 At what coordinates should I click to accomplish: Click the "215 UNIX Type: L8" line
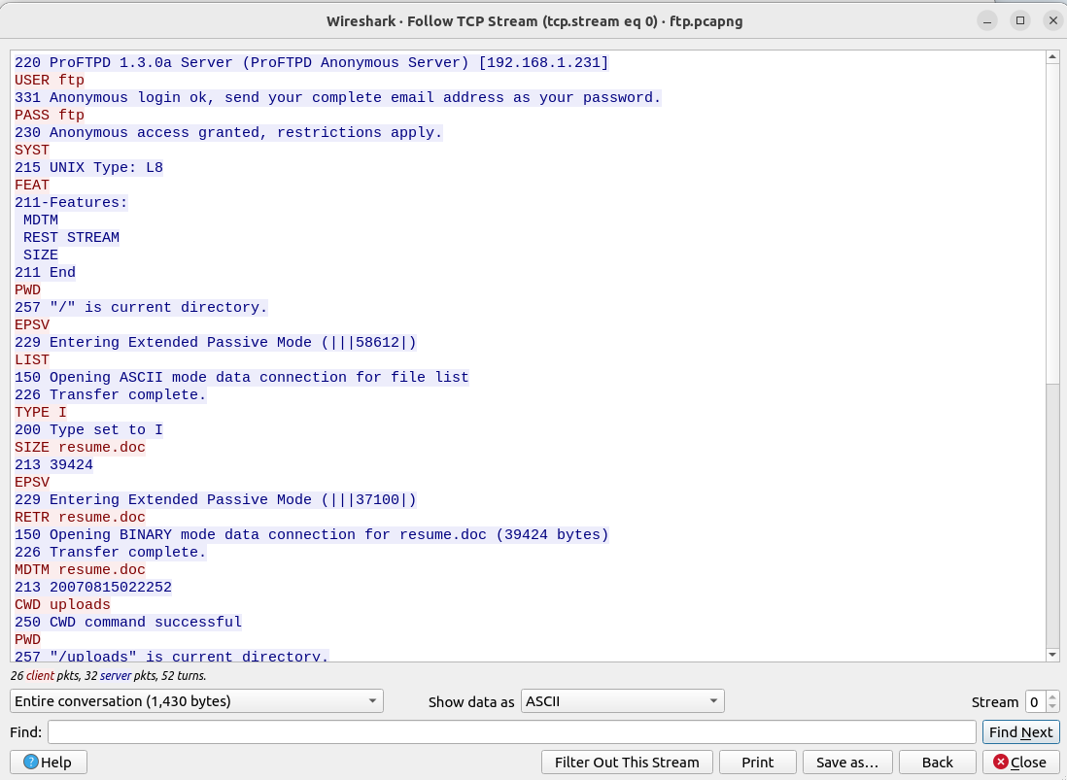tap(88, 167)
